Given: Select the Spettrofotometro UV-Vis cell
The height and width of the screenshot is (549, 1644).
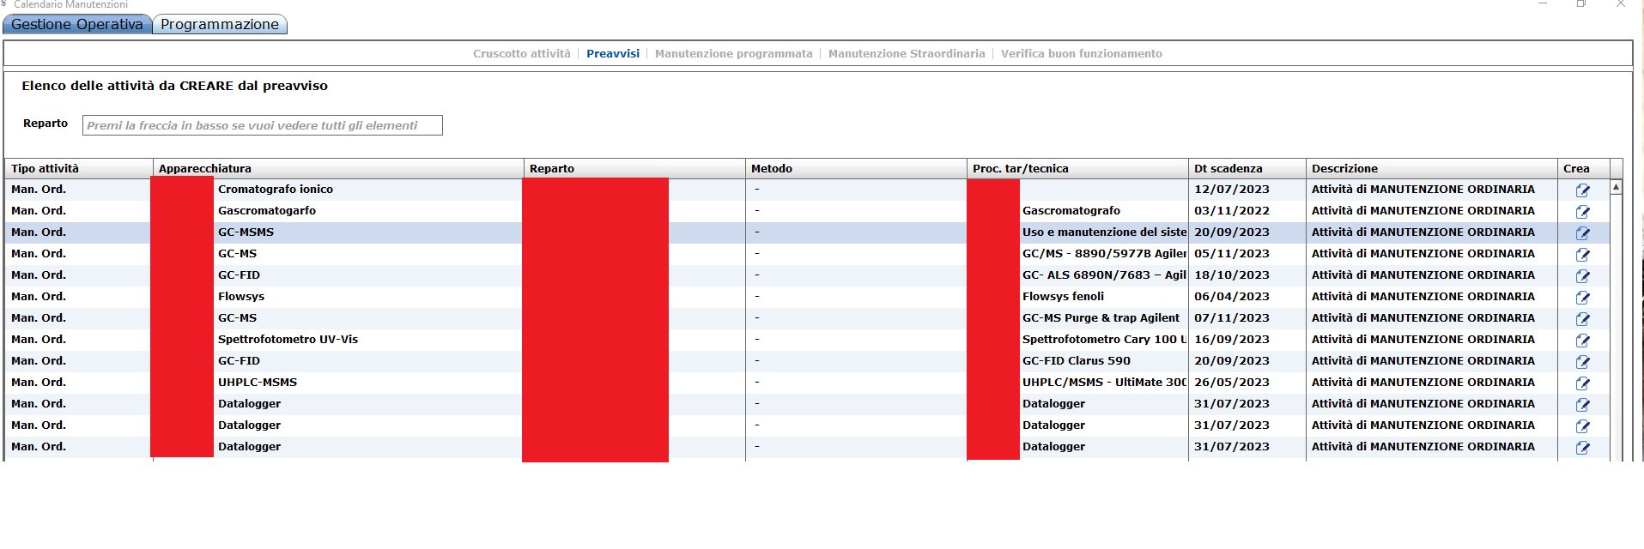Looking at the screenshot, I should [288, 340].
